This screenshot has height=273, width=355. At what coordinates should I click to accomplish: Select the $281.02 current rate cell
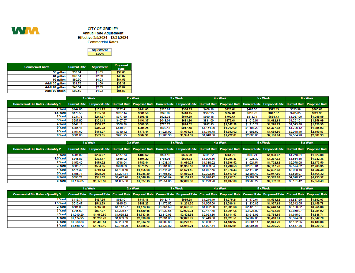[77, 155]
